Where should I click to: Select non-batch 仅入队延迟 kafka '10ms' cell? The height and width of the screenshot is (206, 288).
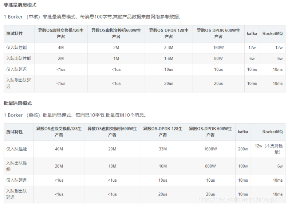pos(252,69)
